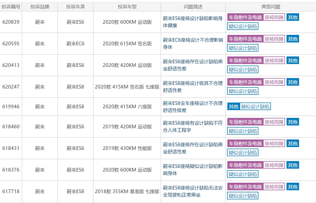The width and height of the screenshot is (316, 203).
Task: Open the ES8 complaint '座椅设计极其不合理舒适性差'
Action: click(193, 87)
